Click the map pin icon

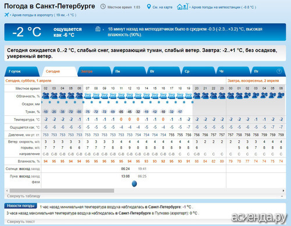(x=148, y=7)
